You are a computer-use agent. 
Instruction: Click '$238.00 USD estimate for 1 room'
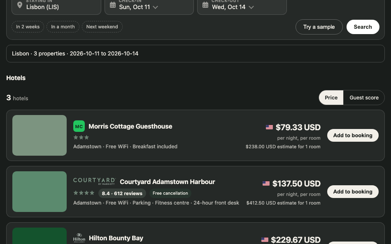pos(283,147)
